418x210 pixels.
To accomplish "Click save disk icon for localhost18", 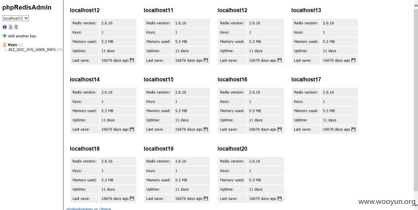I will coord(132,198).
